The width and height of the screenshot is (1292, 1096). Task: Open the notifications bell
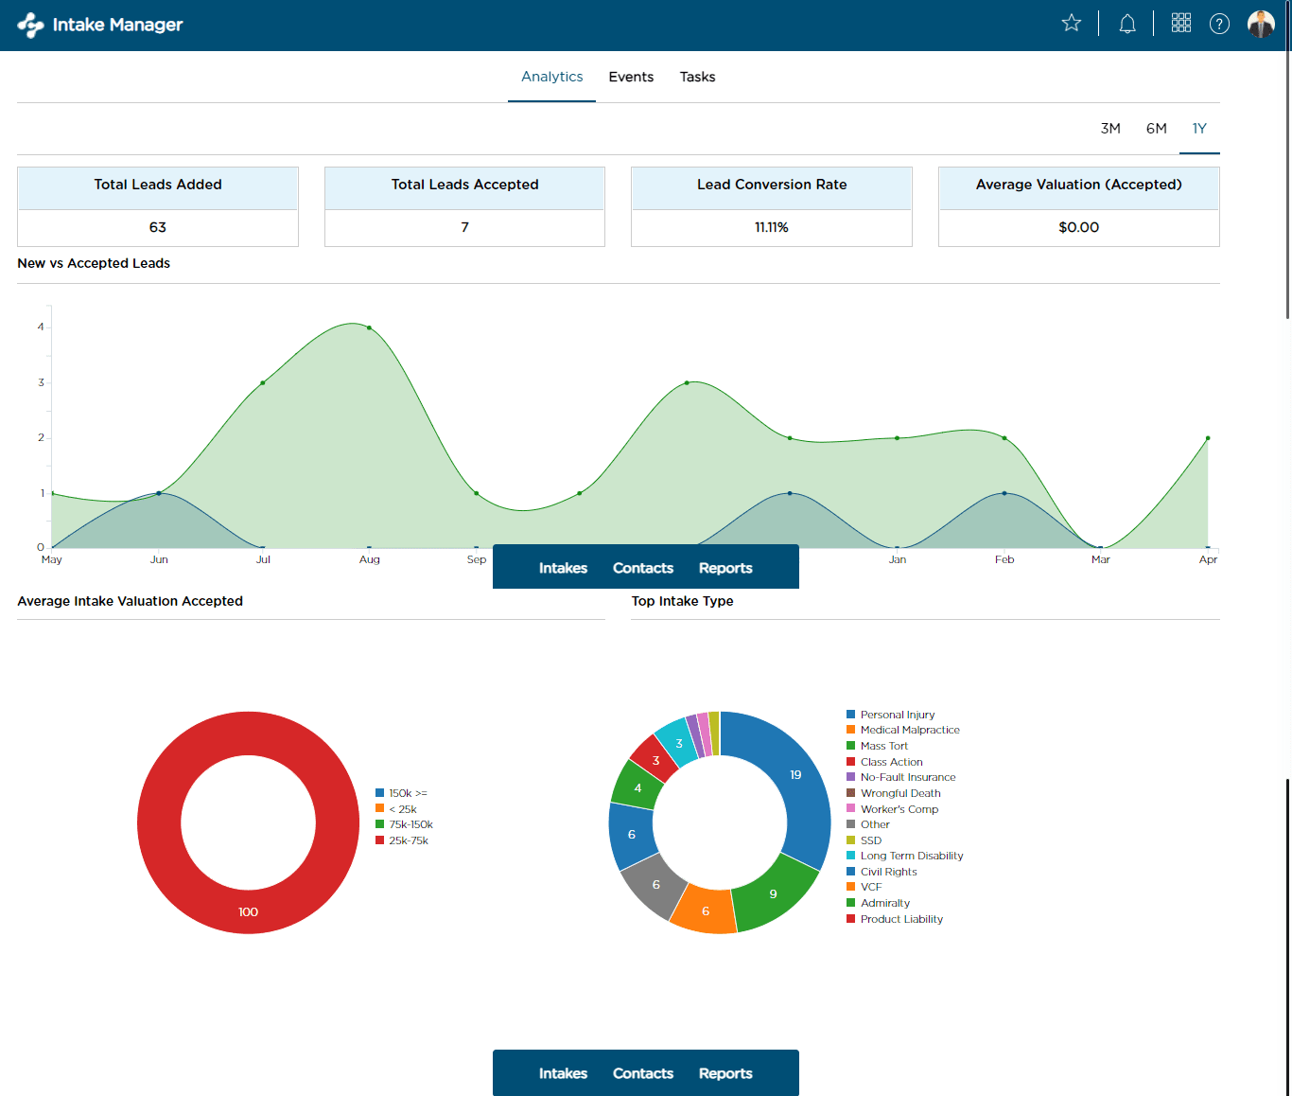click(1126, 23)
